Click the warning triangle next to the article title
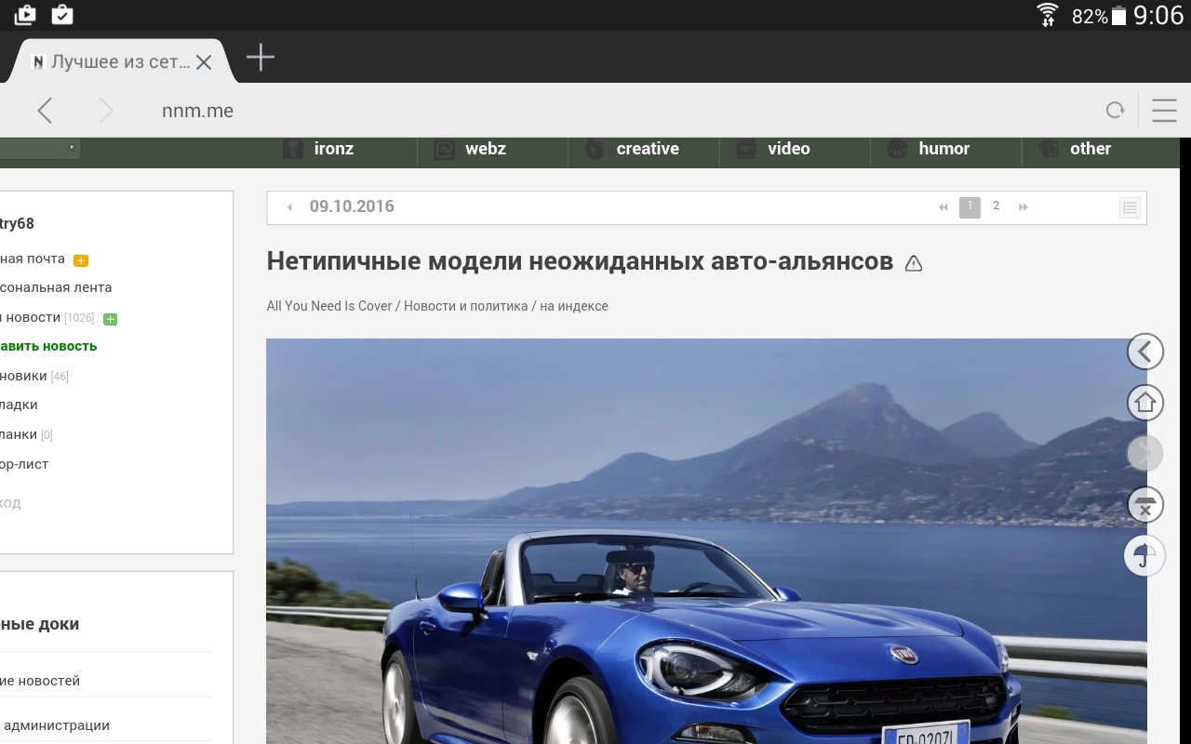1191x744 pixels. click(913, 263)
